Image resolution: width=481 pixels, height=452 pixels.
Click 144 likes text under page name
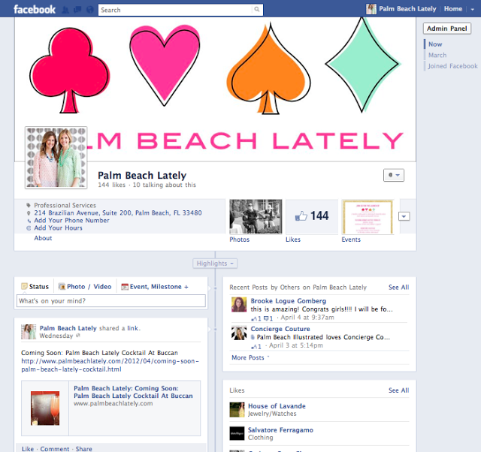[112, 185]
